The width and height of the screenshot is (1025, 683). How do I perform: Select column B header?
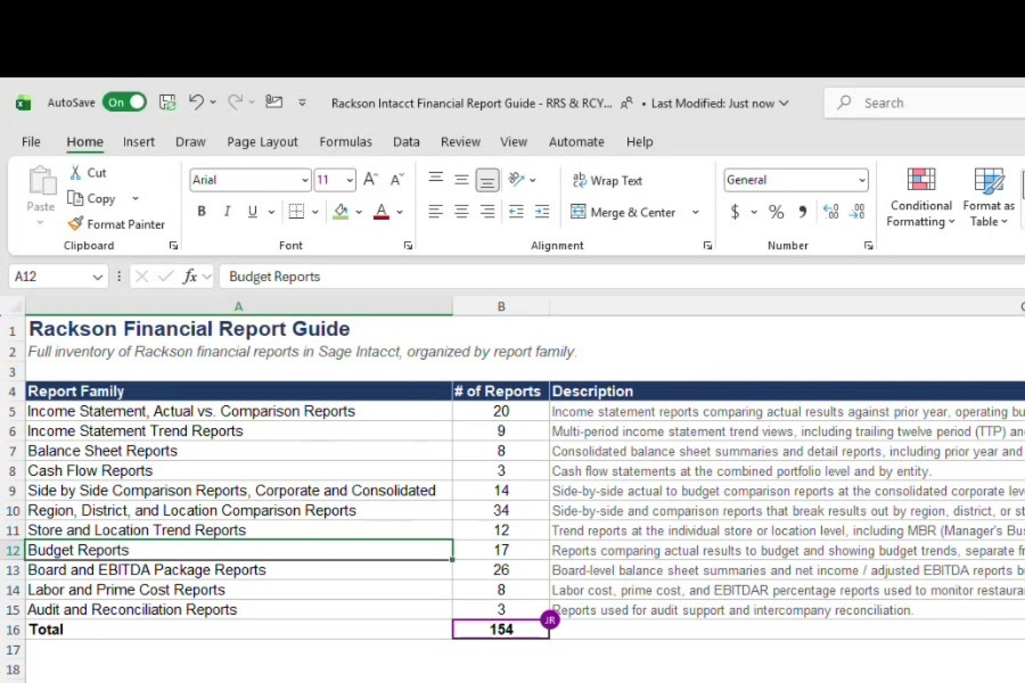pyautogui.click(x=500, y=307)
